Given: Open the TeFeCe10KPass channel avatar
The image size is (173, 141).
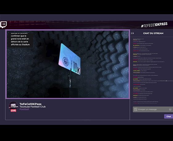Looking at the screenshot, I should 13,106.
